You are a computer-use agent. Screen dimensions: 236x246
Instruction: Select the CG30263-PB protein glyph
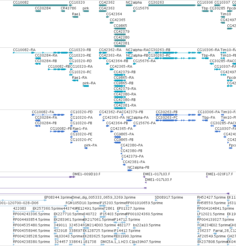176,115
